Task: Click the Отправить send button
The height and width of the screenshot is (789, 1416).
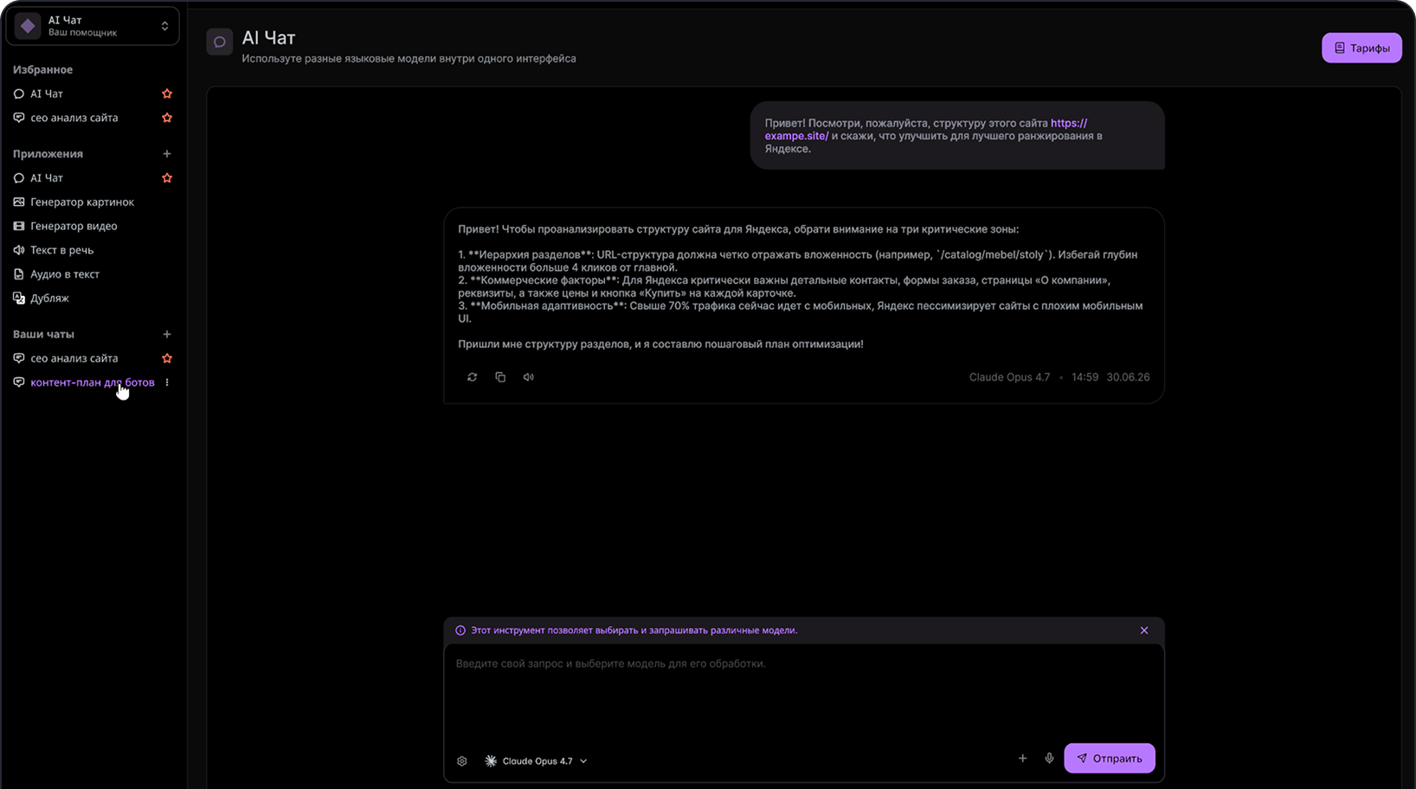Action: (1110, 759)
